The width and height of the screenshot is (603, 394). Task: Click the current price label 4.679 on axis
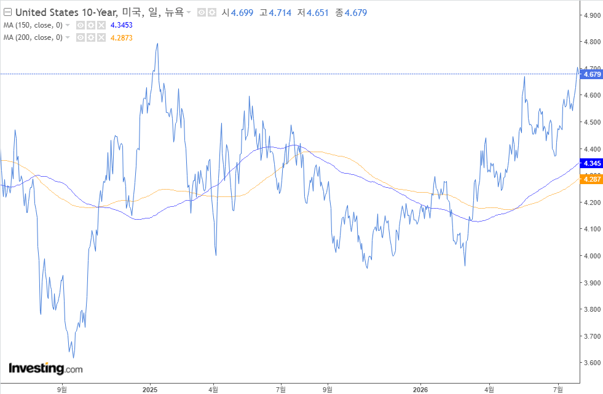[592, 74]
